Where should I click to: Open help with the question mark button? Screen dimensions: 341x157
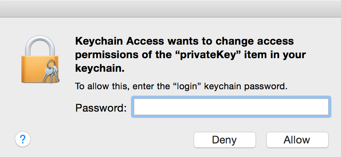click(23, 139)
